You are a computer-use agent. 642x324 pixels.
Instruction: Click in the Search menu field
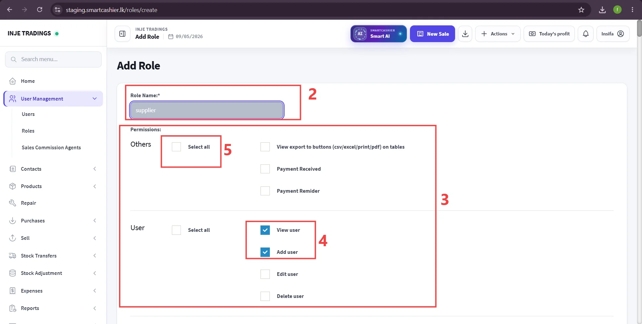click(53, 59)
